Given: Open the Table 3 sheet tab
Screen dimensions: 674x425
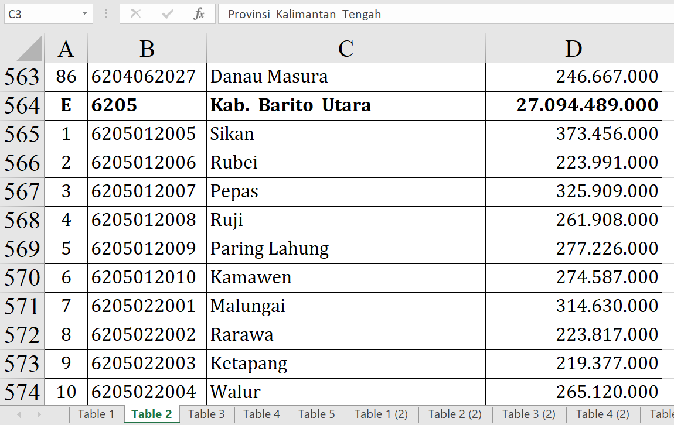Looking at the screenshot, I should [206, 414].
